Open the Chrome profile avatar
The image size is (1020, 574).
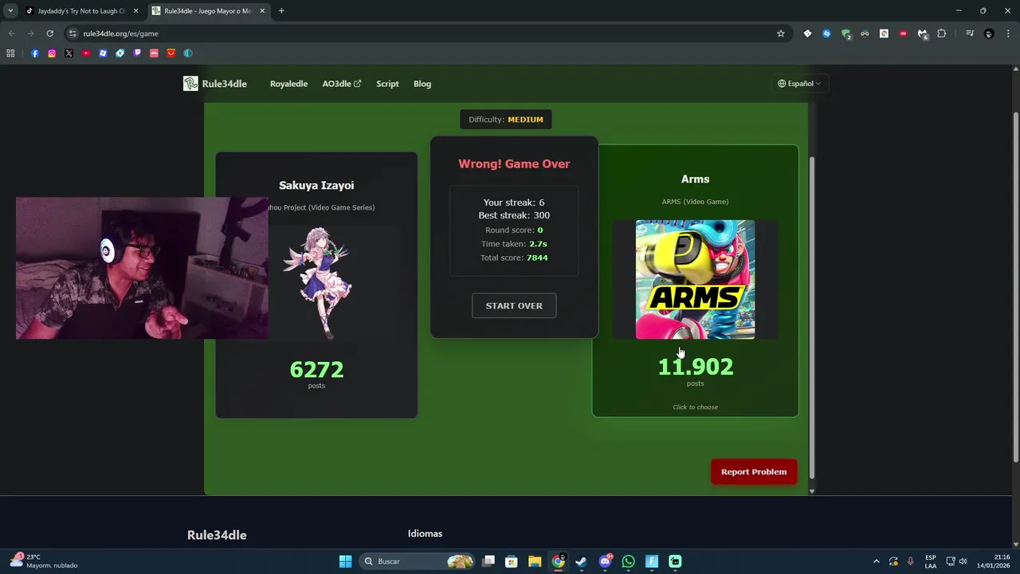[989, 33]
